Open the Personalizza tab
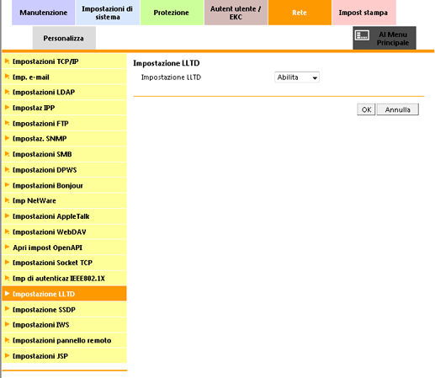The width and height of the screenshot is (435, 378). click(64, 38)
